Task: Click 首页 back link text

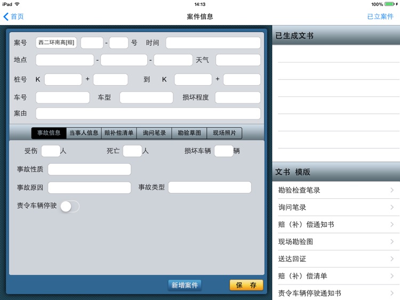Action: click(x=17, y=17)
